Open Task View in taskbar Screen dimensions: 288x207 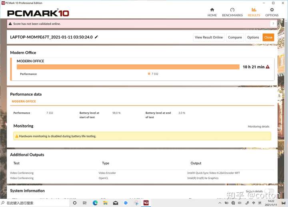tap(85, 203)
